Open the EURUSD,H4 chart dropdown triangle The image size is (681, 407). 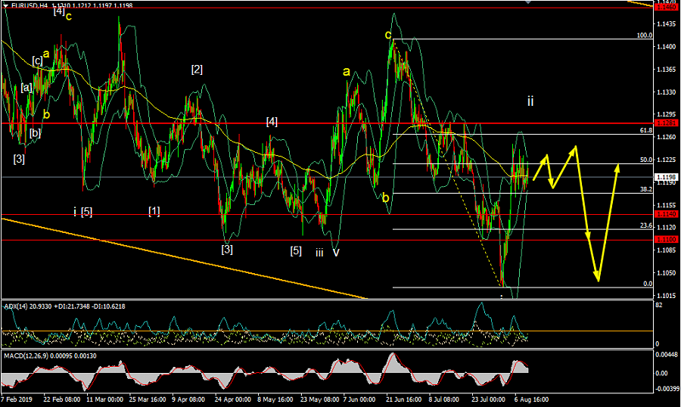6,5
